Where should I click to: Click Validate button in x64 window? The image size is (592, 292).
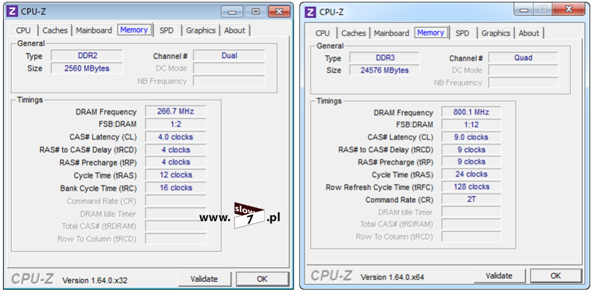tap(499, 276)
